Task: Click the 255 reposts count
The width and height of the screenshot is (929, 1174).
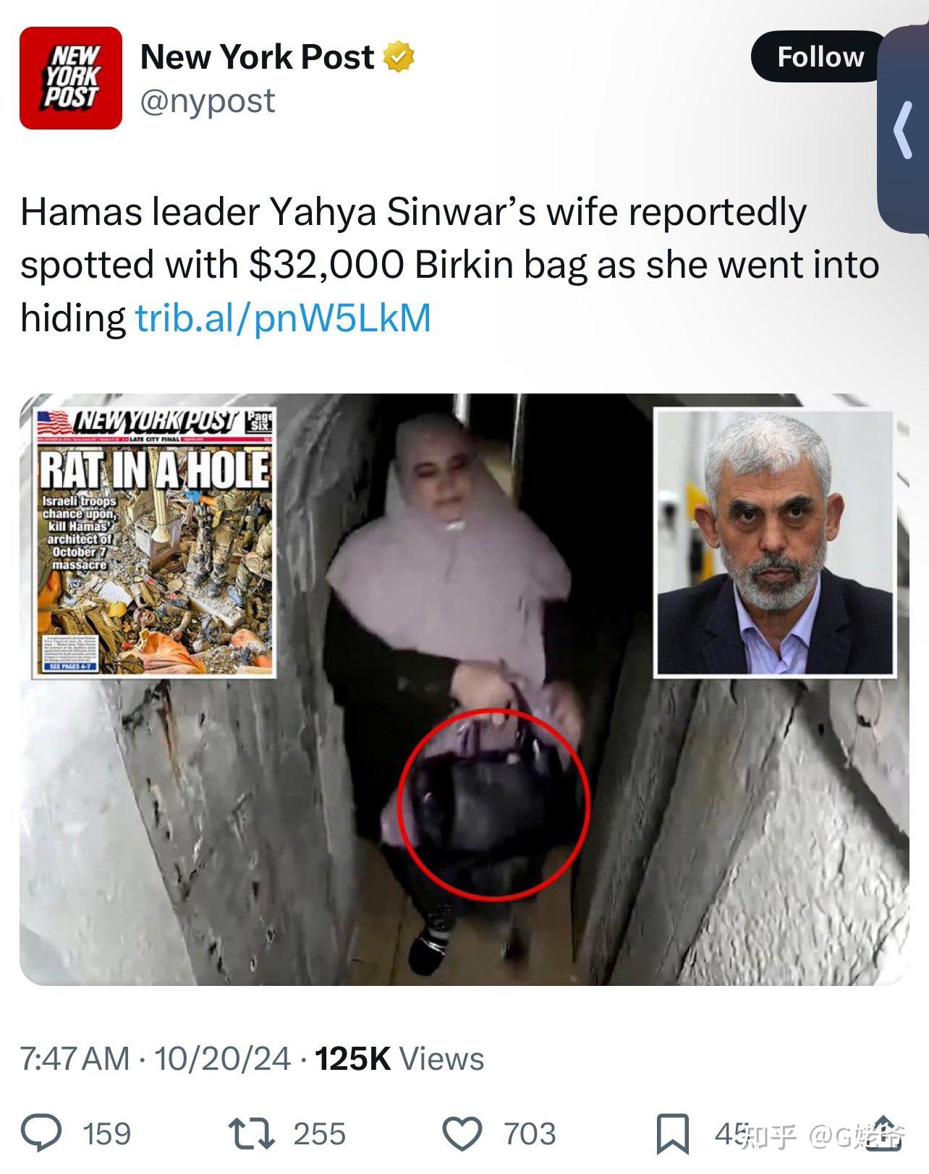Action: pyautogui.click(x=319, y=1133)
